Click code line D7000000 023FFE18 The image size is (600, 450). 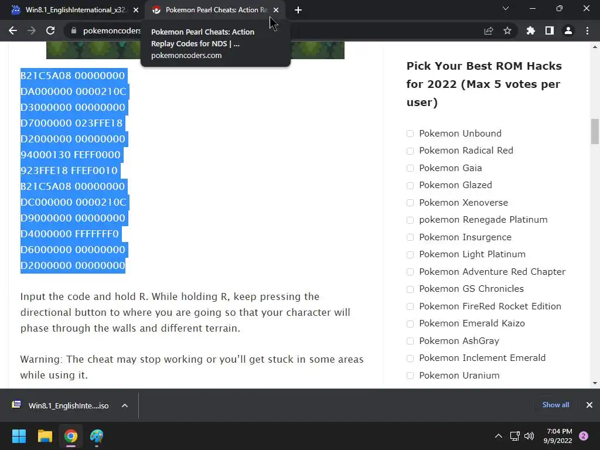point(71,123)
